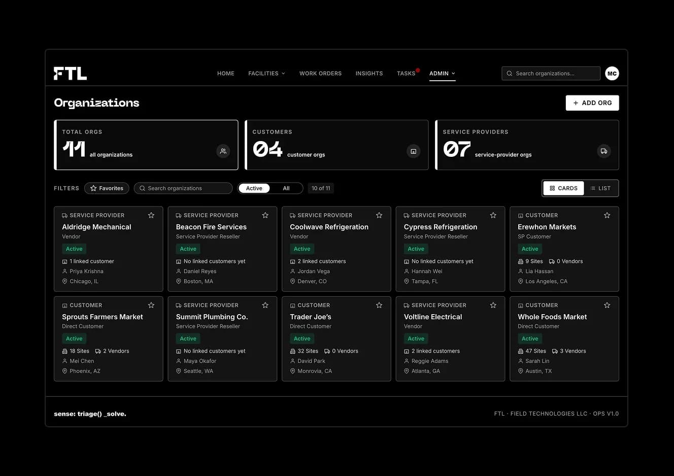Viewport: 674px width, 476px height.
Task: Click the grid icon on Cards view
Action: pyautogui.click(x=552, y=188)
